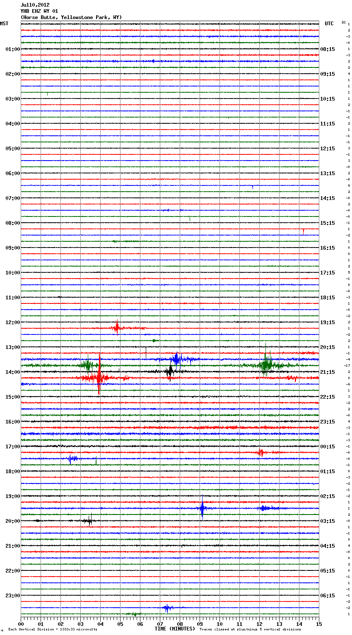
Task: Click the "12" minute tick label
Action: (x=259, y=624)
